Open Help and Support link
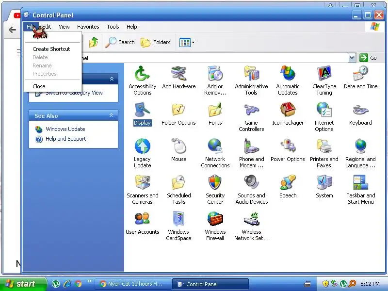The width and height of the screenshot is (388, 291). point(66,139)
